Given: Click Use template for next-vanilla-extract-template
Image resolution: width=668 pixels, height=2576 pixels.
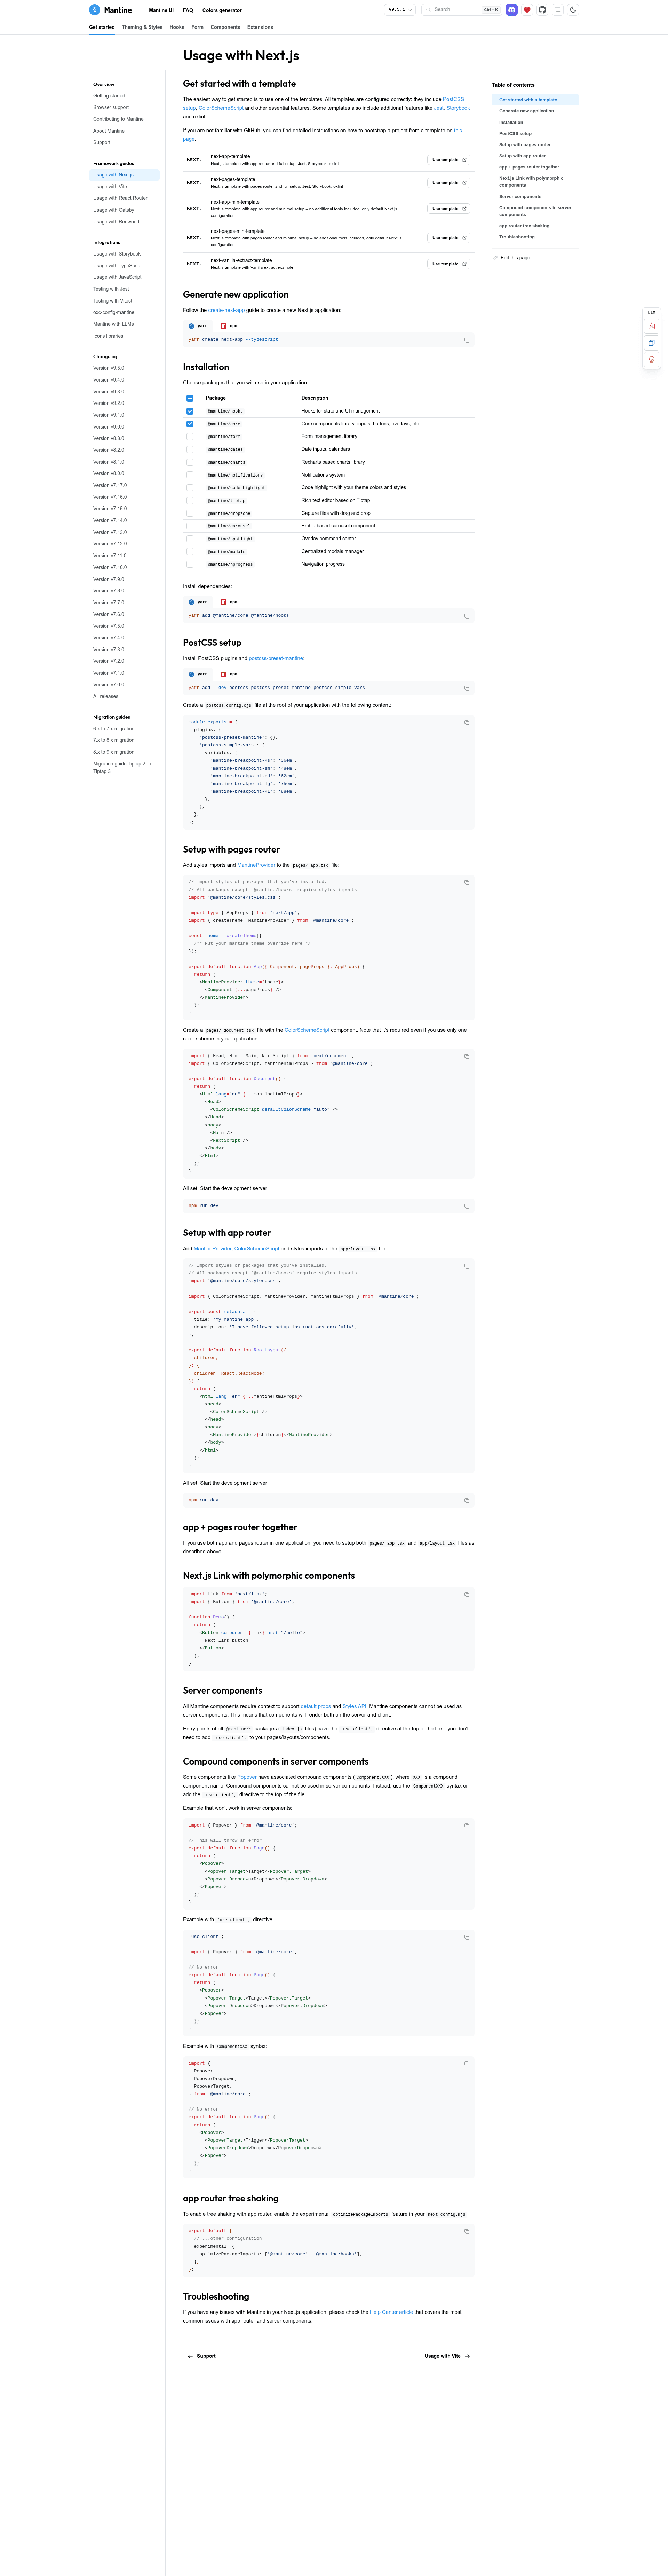Looking at the screenshot, I should tap(449, 264).
